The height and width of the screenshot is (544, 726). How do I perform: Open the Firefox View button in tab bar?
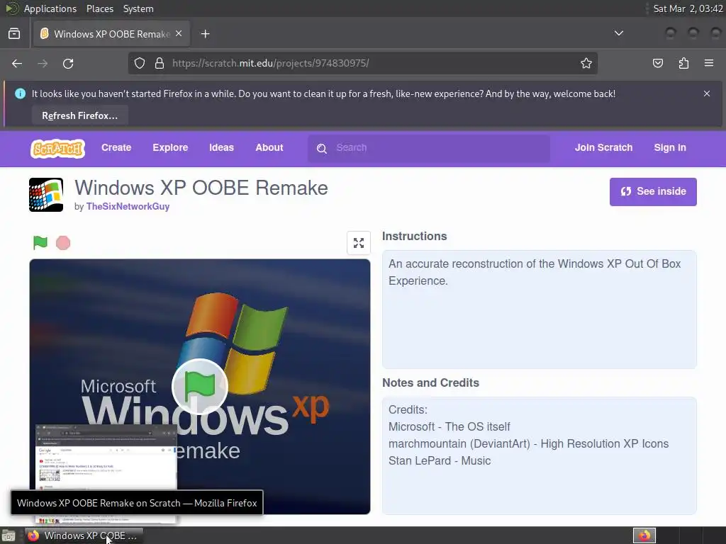[x=14, y=34]
